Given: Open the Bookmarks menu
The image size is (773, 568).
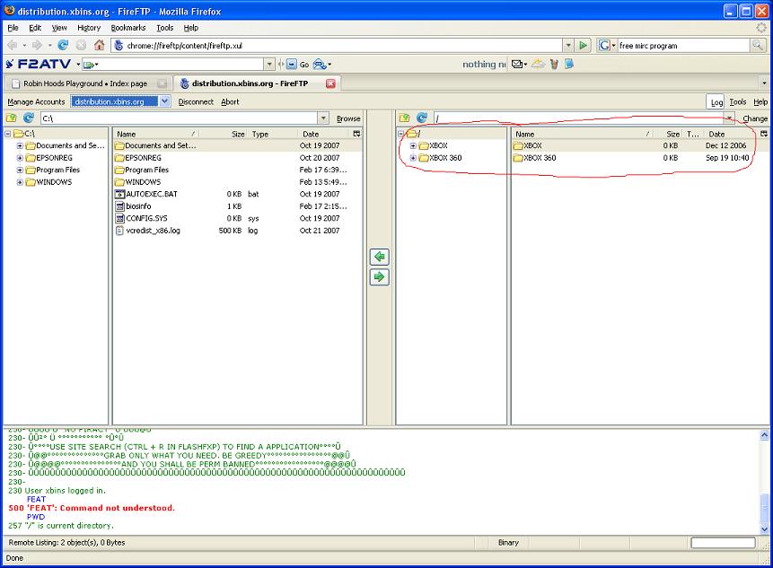Looking at the screenshot, I should [x=128, y=28].
